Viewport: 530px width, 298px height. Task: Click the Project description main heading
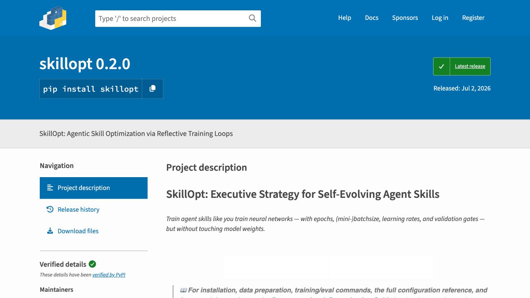[x=207, y=168]
